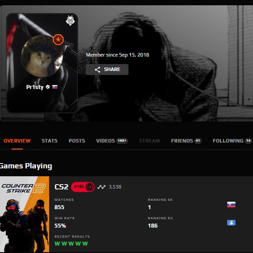Click the SHARE button
This screenshot has width=253, height=253.
[107, 70]
